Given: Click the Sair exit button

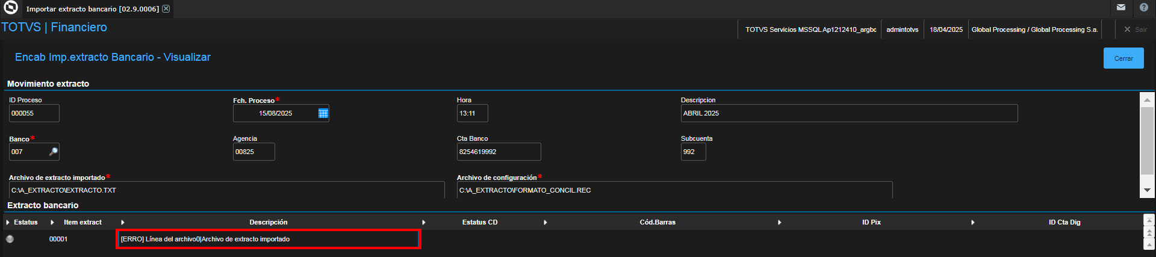Looking at the screenshot, I should (1135, 29).
